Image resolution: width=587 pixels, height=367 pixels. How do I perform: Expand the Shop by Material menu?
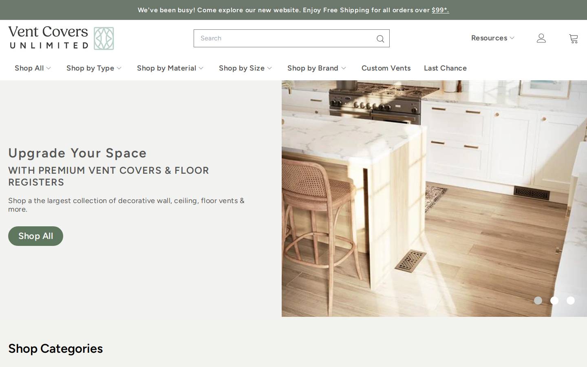pyautogui.click(x=170, y=68)
